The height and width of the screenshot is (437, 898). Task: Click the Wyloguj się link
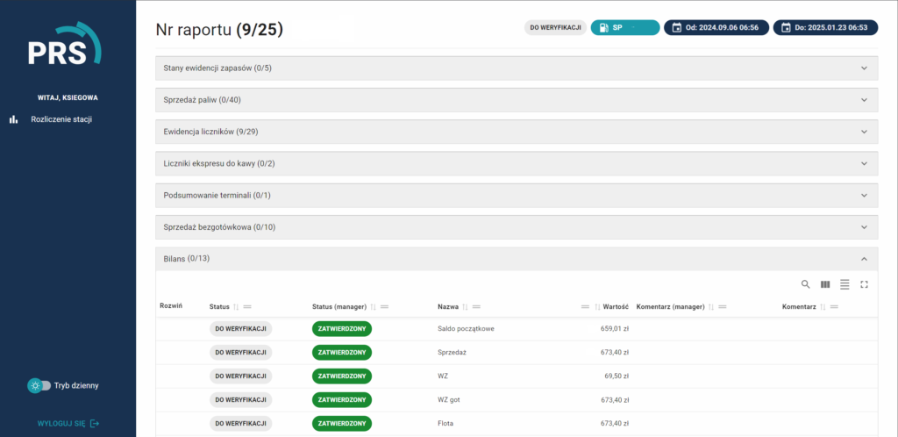[x=61, y=423]
